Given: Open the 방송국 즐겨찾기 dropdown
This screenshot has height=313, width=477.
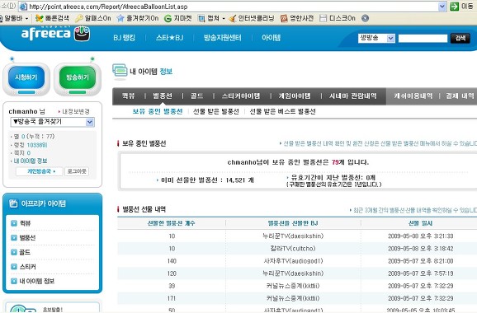Looking at the screenshot, I should click(x=89, y=122).
